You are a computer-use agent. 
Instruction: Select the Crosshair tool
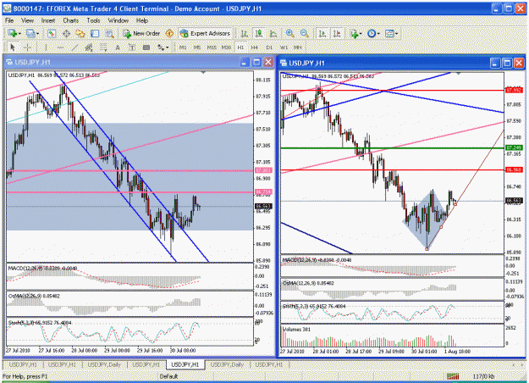[27, 47]
